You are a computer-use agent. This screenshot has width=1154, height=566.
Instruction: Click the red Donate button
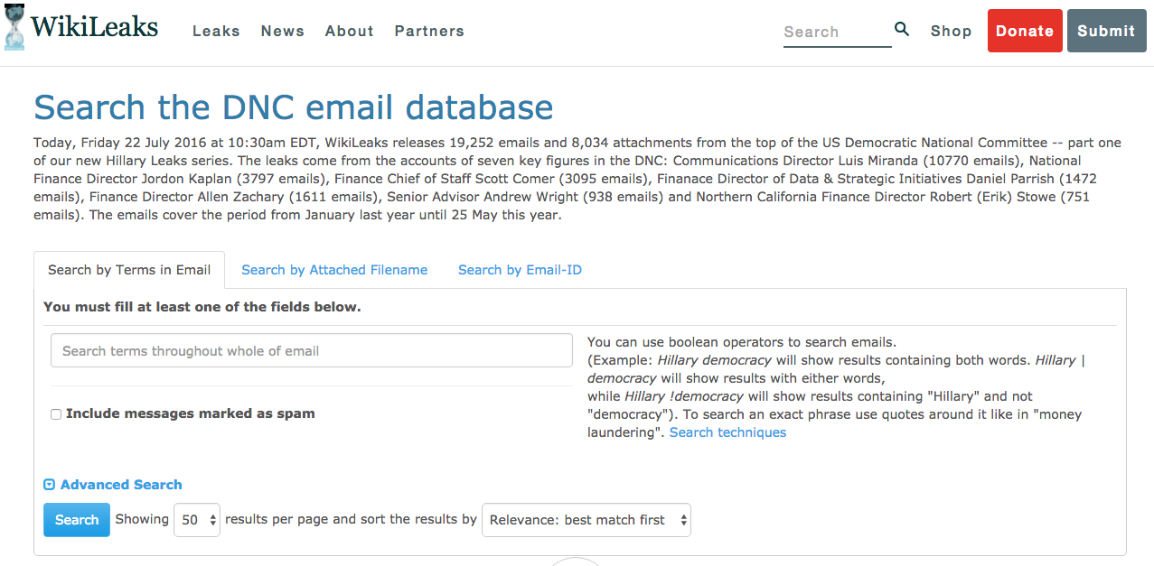(x=1025, y=31)
